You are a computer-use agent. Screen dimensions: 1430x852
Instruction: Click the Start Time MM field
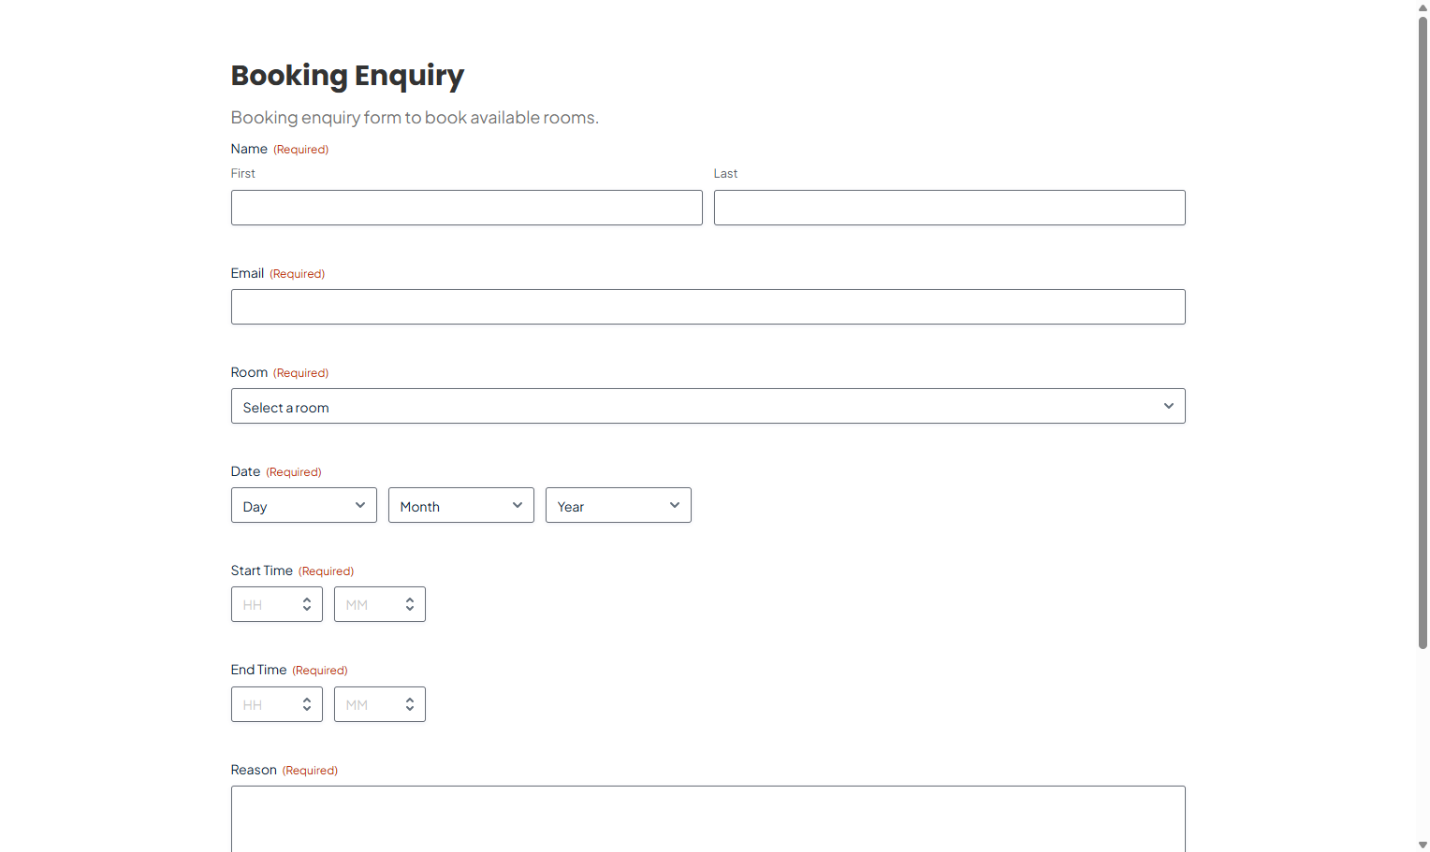coord(367,605)
